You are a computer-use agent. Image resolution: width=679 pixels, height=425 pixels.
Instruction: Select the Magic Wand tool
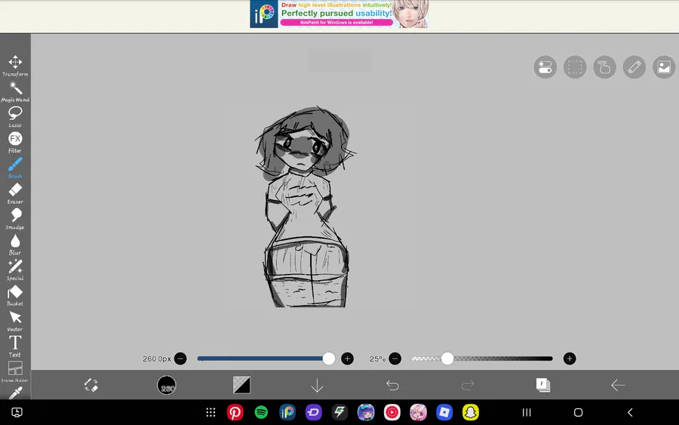coord(15,91)
